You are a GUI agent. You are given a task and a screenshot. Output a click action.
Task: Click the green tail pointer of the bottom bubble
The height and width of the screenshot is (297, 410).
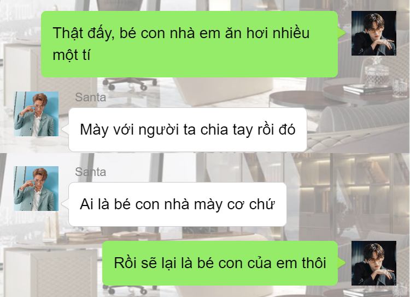click(342, 263)
